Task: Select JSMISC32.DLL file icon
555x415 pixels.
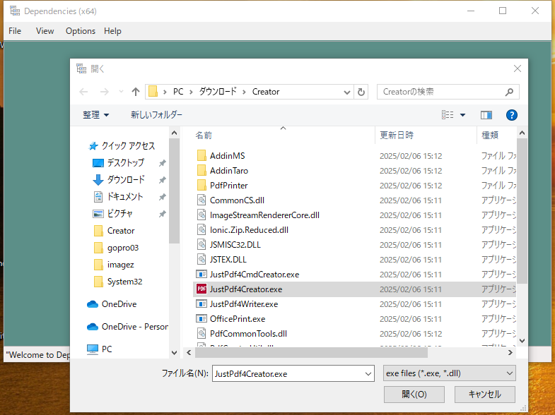Action: [201, 245]
